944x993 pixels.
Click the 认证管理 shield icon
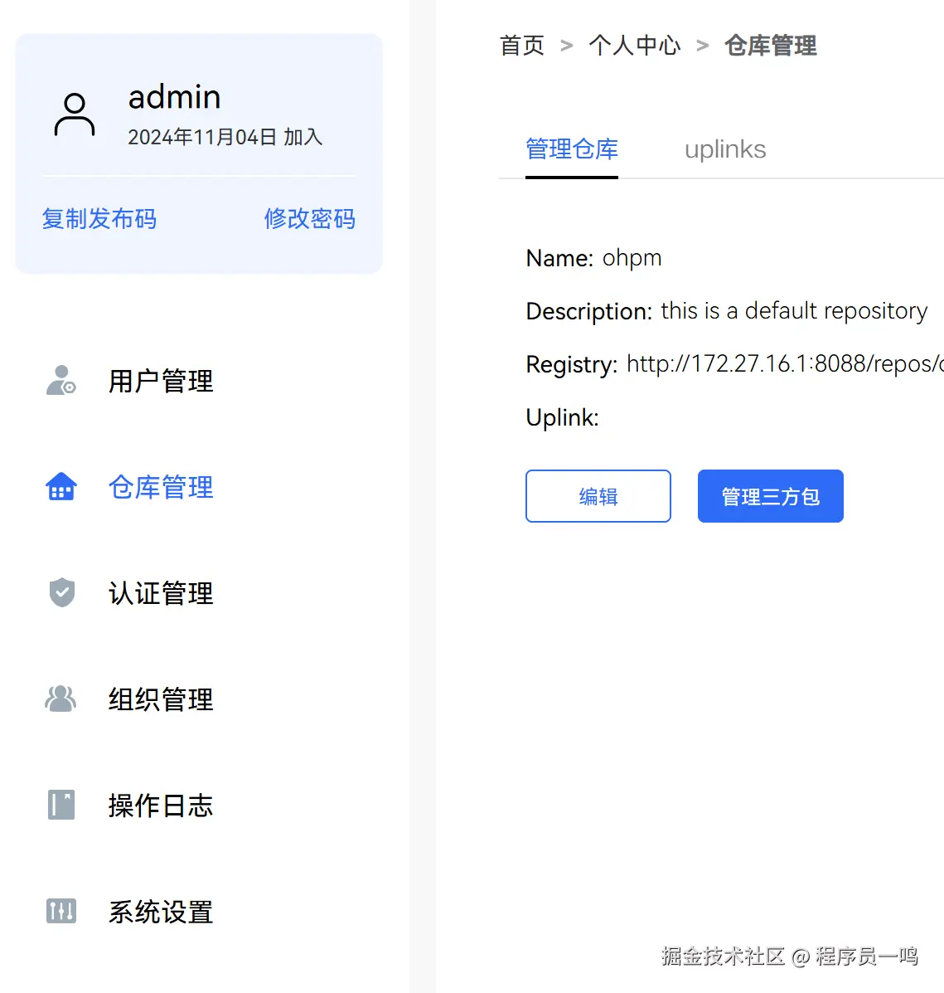(61, 592)
